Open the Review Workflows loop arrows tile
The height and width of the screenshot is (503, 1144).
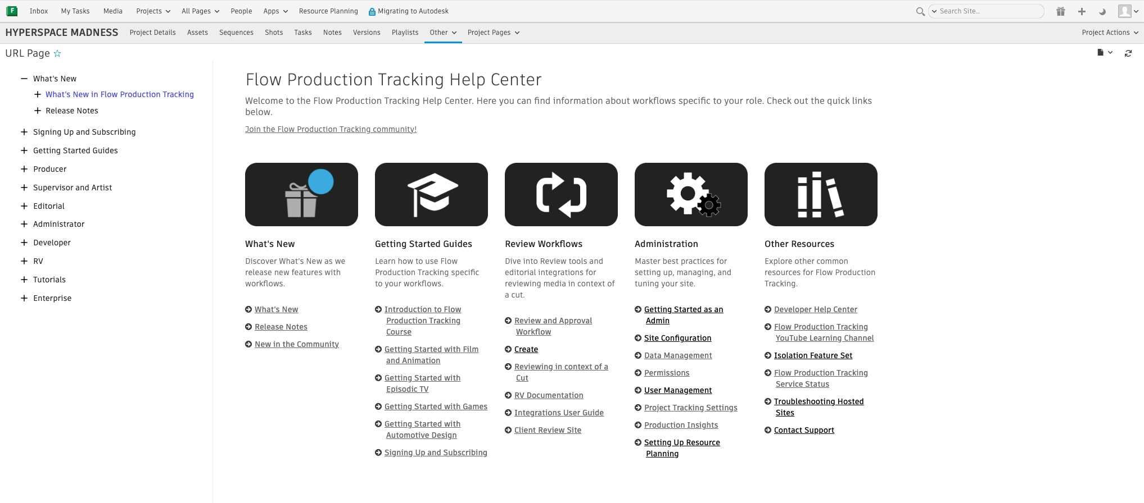click(x=561, y=195)
